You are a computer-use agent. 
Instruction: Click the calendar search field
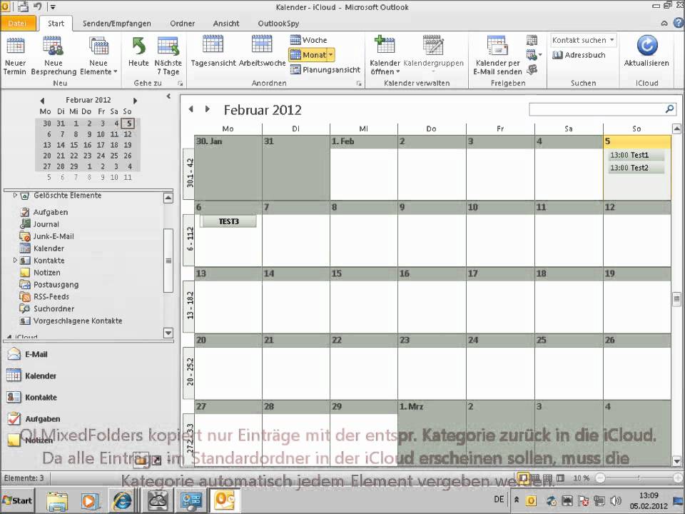click(597, 109)
